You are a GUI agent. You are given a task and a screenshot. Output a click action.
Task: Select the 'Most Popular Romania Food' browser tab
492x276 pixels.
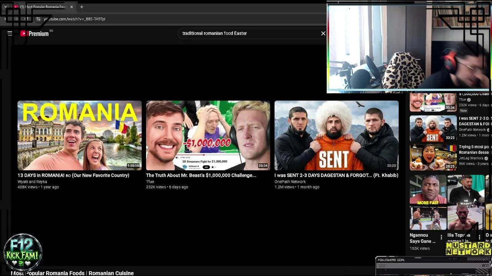point(42,7)
